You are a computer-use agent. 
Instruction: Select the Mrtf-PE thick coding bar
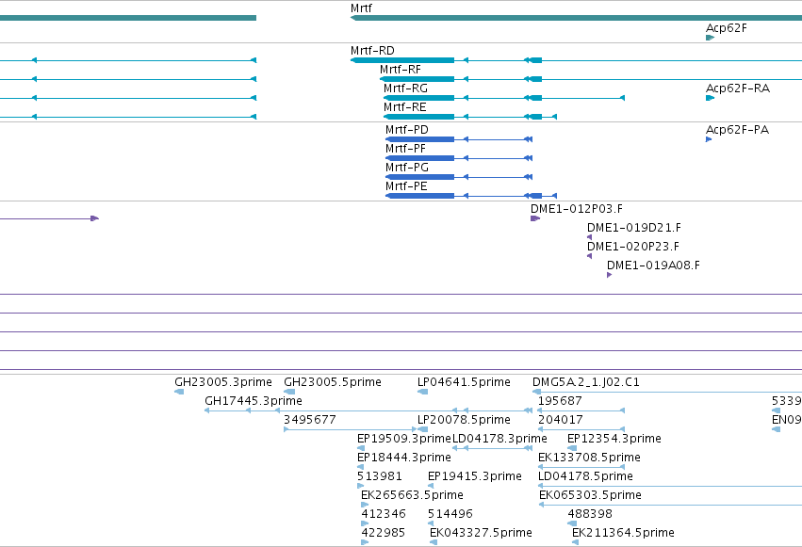(x=420, y=196)
